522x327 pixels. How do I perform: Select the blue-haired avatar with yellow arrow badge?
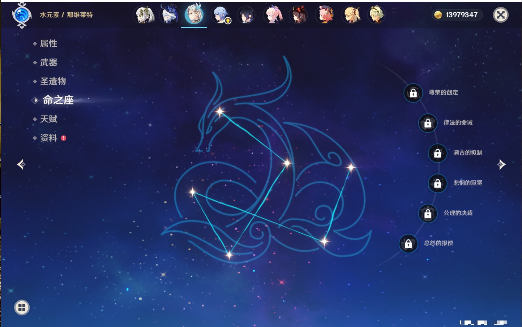pos(221,15)
